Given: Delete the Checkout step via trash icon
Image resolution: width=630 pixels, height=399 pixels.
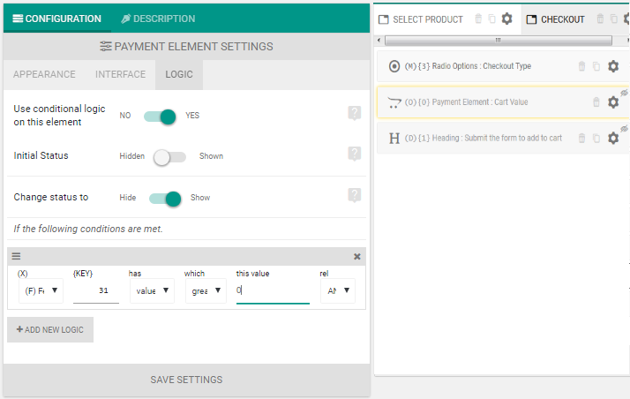Looking at the screenshot, I should click(x=600, y=19).
